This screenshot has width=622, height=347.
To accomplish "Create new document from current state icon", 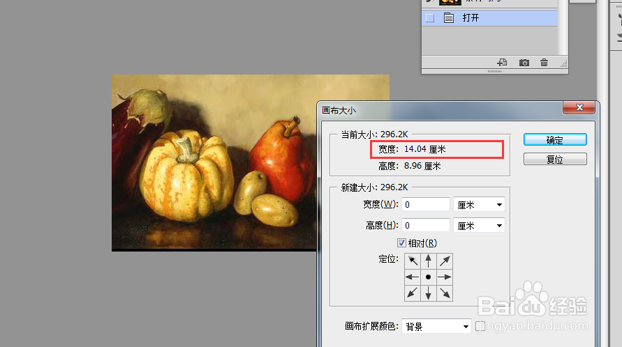I will click(502, 63).
